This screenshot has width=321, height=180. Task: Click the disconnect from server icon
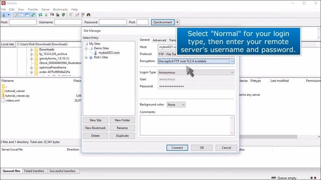click(x=58, y=14)
